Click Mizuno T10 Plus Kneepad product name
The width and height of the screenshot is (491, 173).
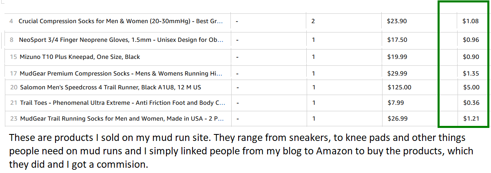80,57
